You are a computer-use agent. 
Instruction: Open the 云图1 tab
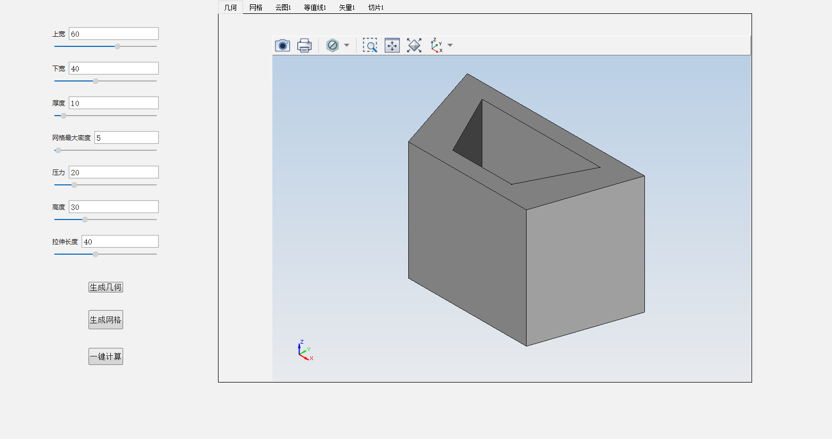[x=283, y=7]
